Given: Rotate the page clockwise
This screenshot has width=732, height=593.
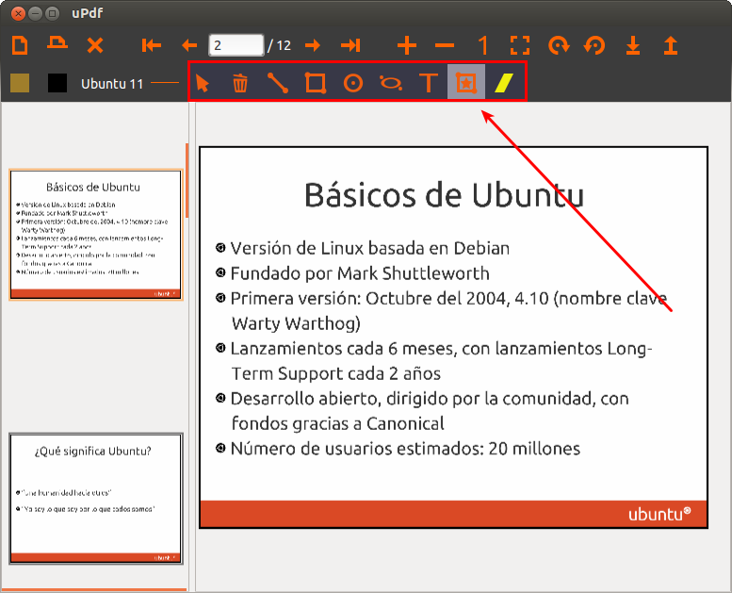Looking at the screenshot, I should pyautogui.click(x=559, y=45).
